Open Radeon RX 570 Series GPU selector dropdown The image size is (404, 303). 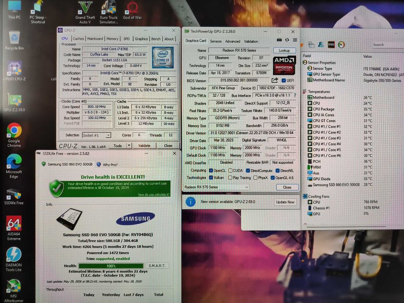216,187
